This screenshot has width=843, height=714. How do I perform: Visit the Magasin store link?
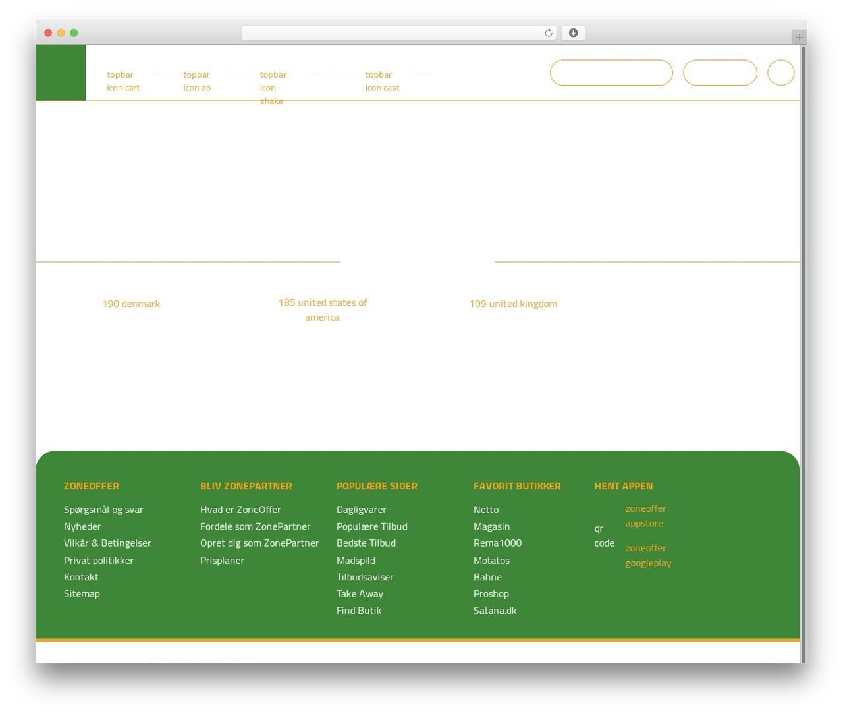click(x=491, y=526)
